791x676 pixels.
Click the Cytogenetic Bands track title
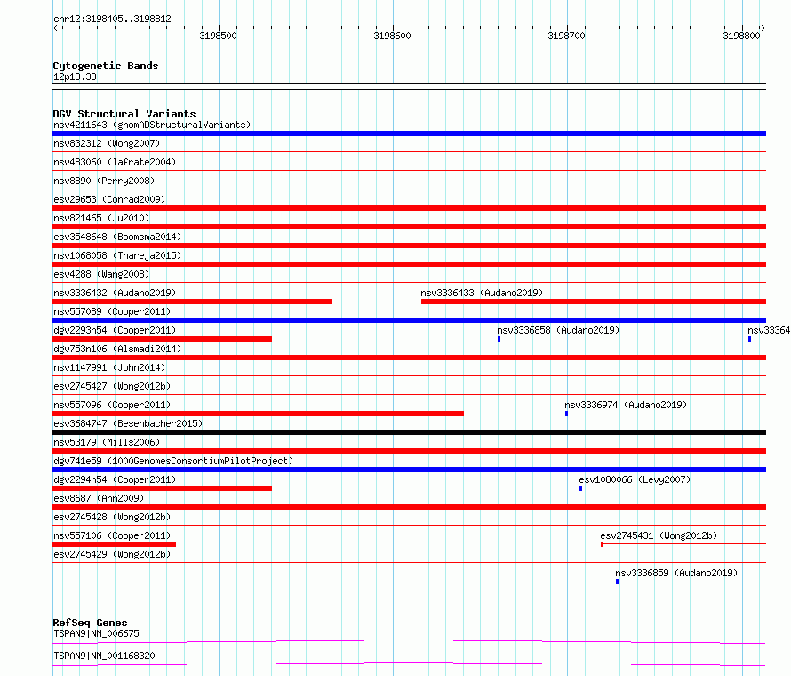[x=106, y=66]
